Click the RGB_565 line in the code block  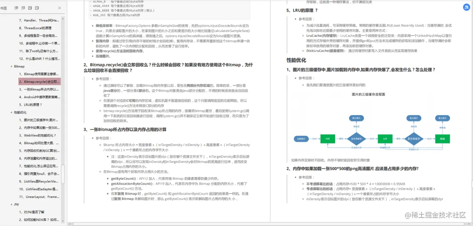115,15
